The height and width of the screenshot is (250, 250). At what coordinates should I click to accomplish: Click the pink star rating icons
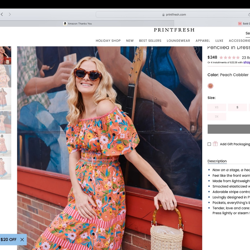229,57
